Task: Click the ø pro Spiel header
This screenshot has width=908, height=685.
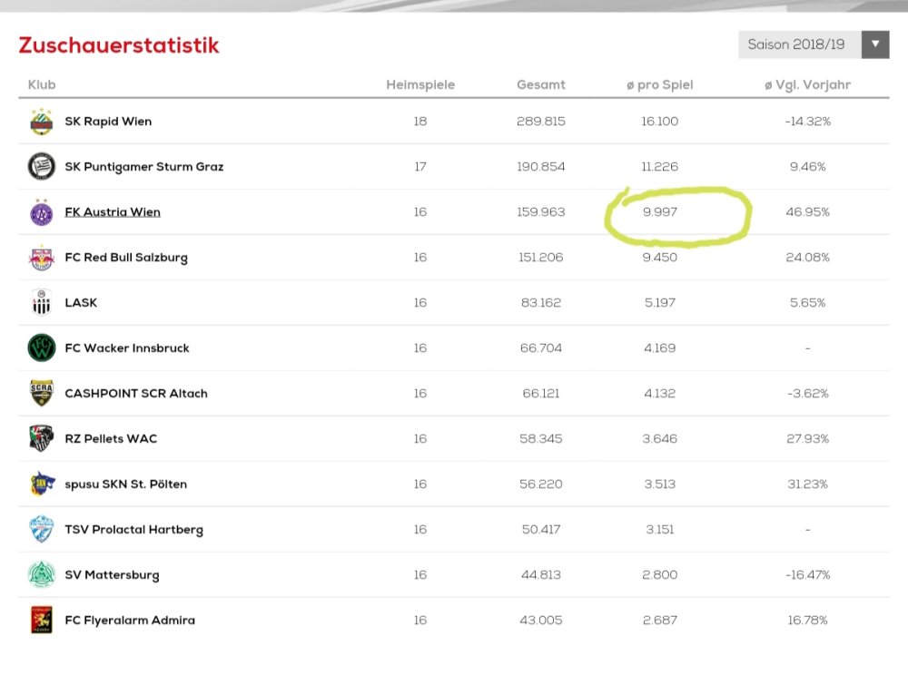Action: (x=659, y=84)
